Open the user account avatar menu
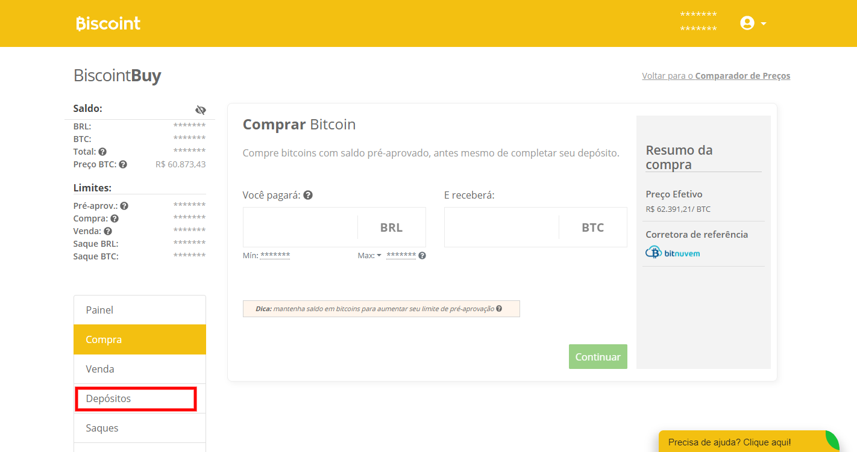The image size is (857, 452). coord(747,23)
